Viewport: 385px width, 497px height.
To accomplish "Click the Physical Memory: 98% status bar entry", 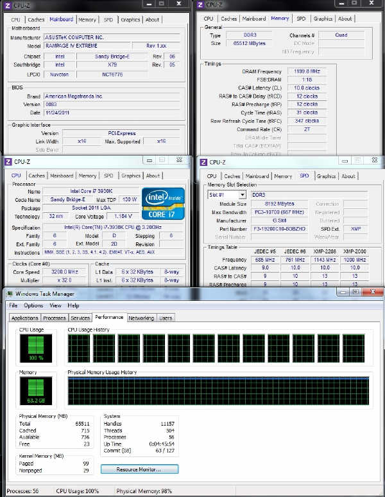I will pos(144,491).
